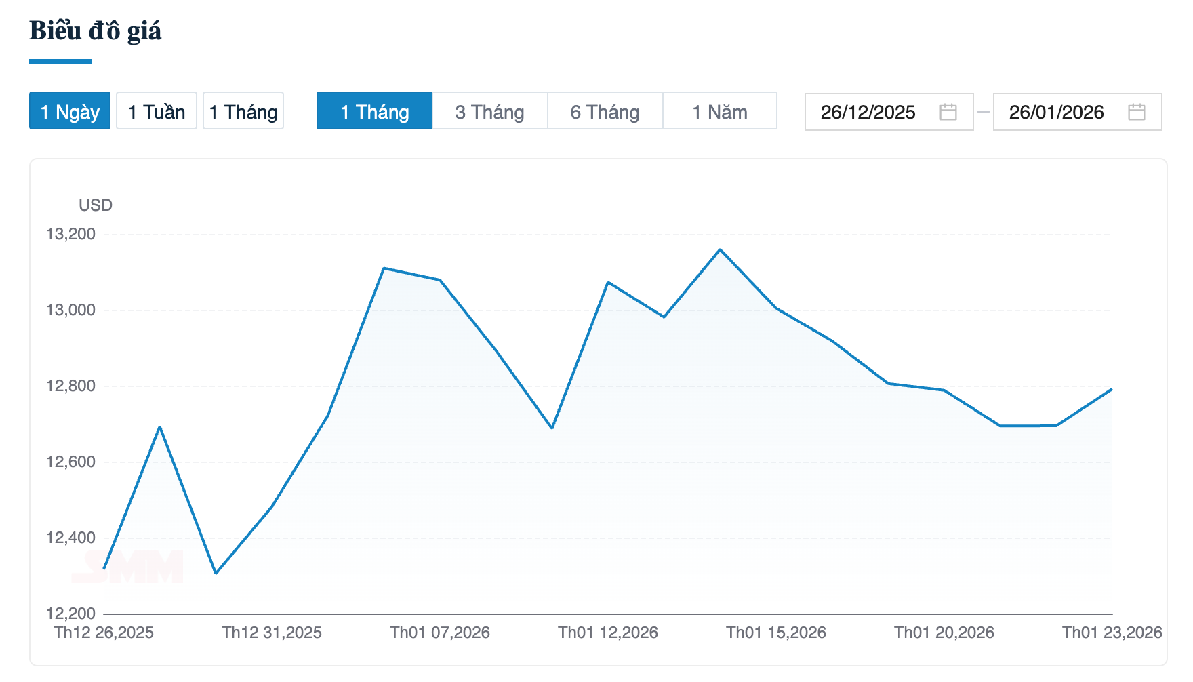
Task: Click the 13,000 y-axis label
Action: (x=70, y=310)
